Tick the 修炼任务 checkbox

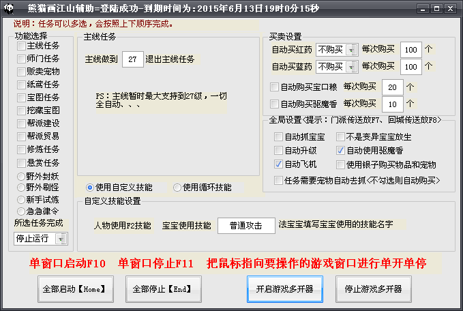21,149
